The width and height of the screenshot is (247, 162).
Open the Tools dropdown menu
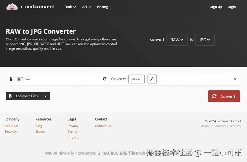tap(70, 7)
